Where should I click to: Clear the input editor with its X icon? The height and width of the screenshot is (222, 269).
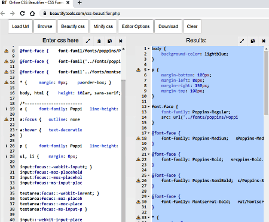(x=121, y=41)
